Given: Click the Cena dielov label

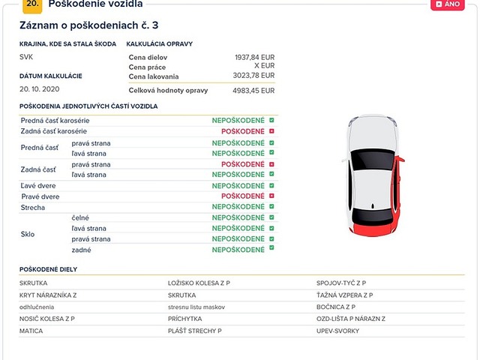Looking at the screenshot, I should coord(148,57).
